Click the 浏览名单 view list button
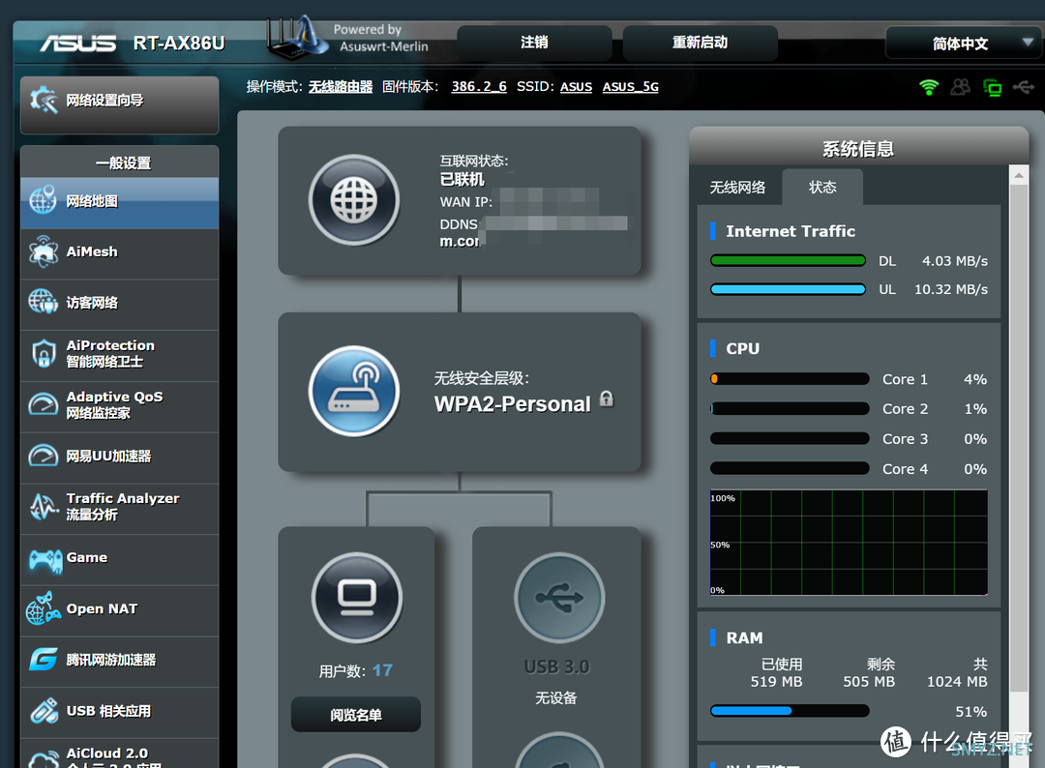The image size is (1045, 768). click(x=356, y=715)
